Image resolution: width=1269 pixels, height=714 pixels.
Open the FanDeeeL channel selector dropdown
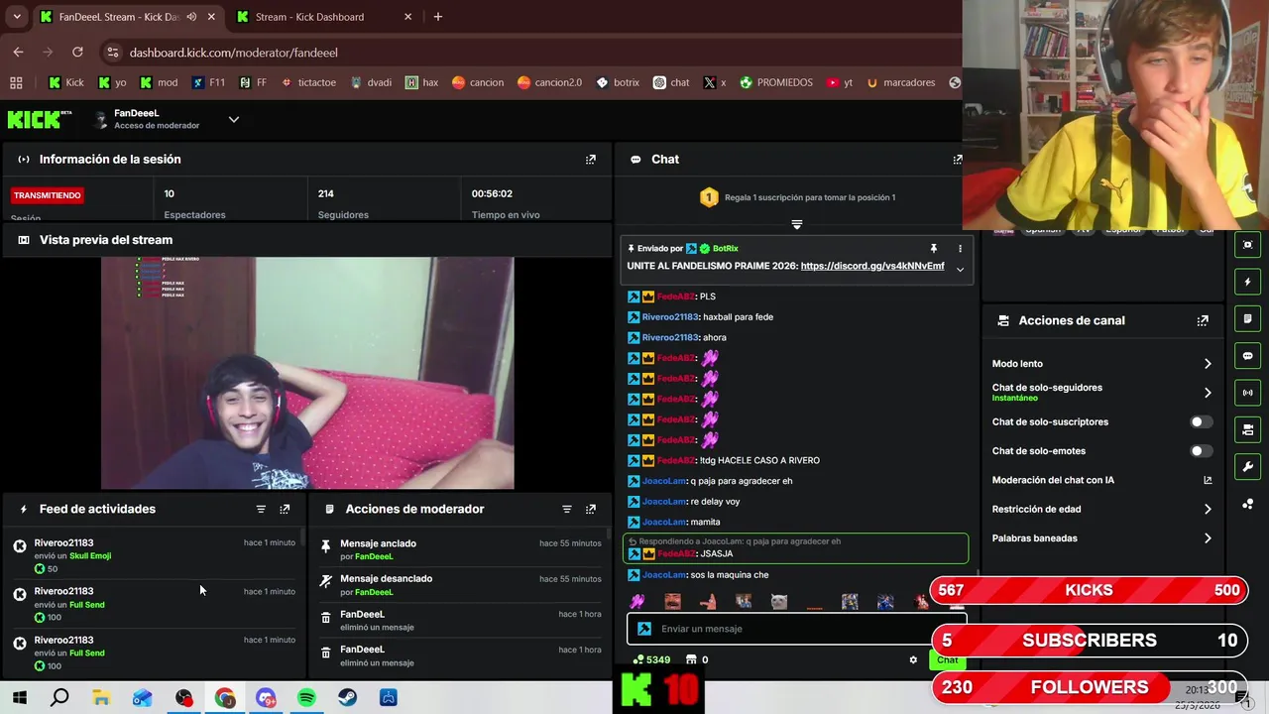(234, 119)
